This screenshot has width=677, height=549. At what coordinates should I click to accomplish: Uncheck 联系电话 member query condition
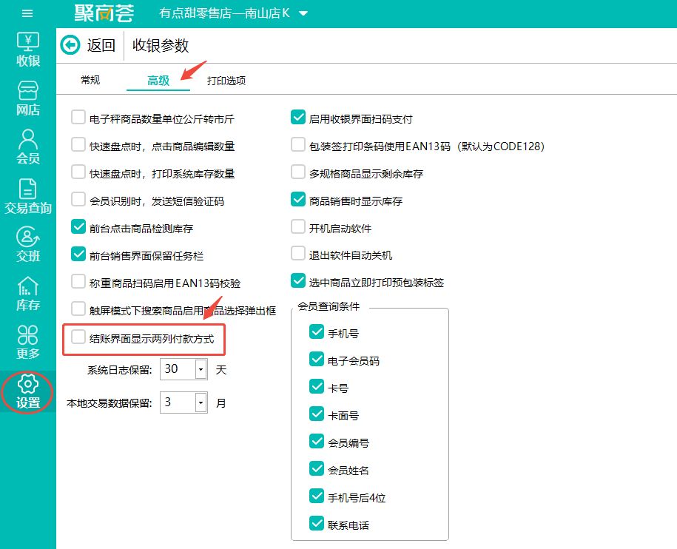pyautogui.click(x=317, y=524)
